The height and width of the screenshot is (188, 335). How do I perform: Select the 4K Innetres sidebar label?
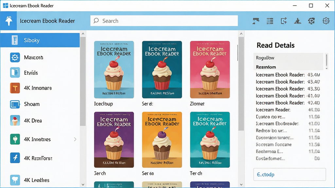[37, 139]
